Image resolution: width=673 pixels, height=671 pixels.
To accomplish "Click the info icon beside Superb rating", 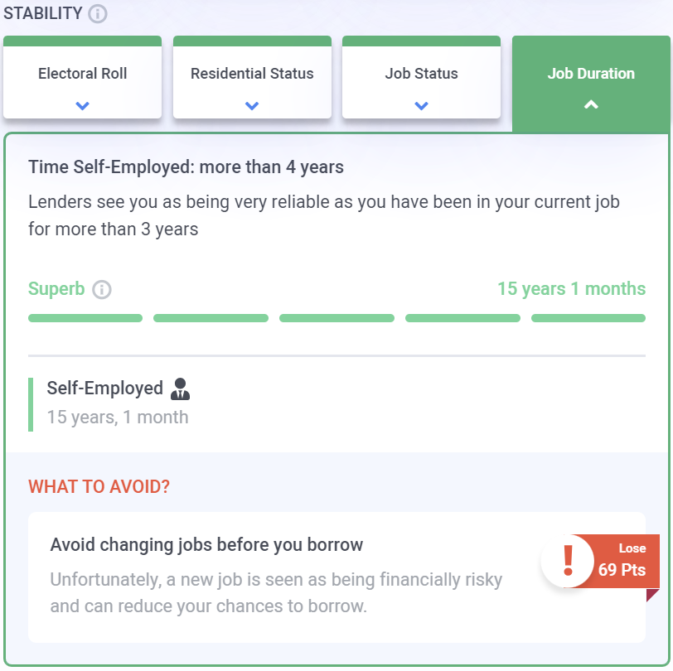I will pyautogui.click(x=102, y=290).
